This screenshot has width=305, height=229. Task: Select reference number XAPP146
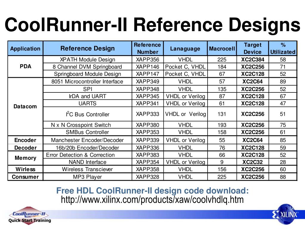point(148,66)
